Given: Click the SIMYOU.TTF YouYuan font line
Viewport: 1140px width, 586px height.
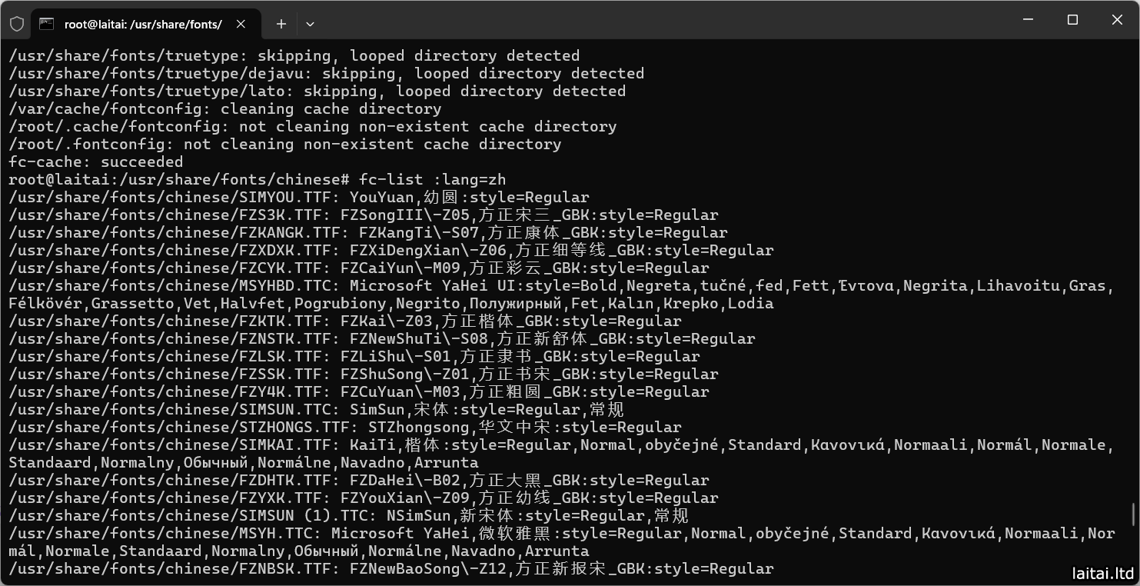Looking at the screenshot, I should [298, 197].
